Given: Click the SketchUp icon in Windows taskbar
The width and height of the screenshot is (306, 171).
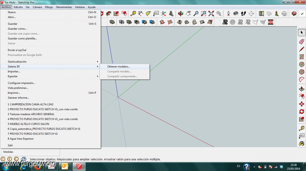Looking at the screenshot, I should pyautogui.click(x=79, y=167).
